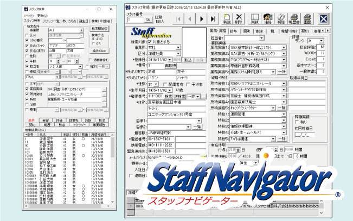This screenshot has width=353, height=221.
Task: Click the last printer icon (画面)
Action: [x=307, y=19]
